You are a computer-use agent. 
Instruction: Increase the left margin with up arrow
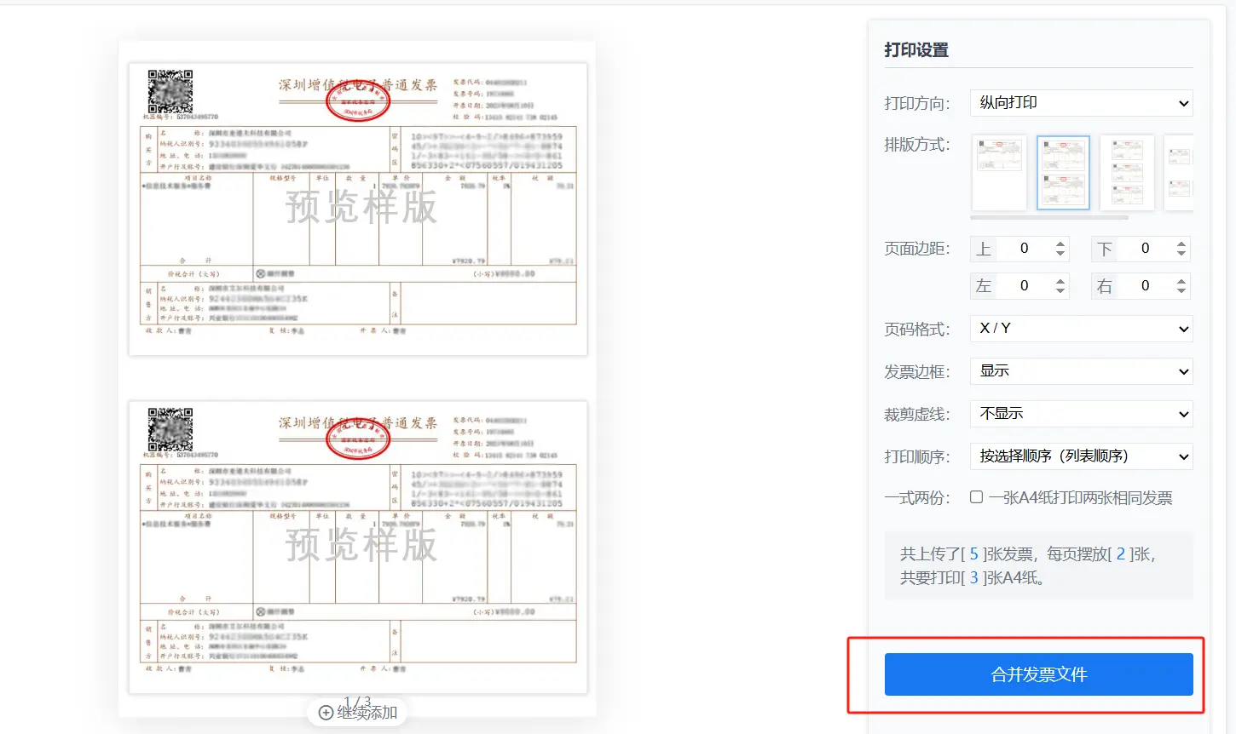point(1060,282)
